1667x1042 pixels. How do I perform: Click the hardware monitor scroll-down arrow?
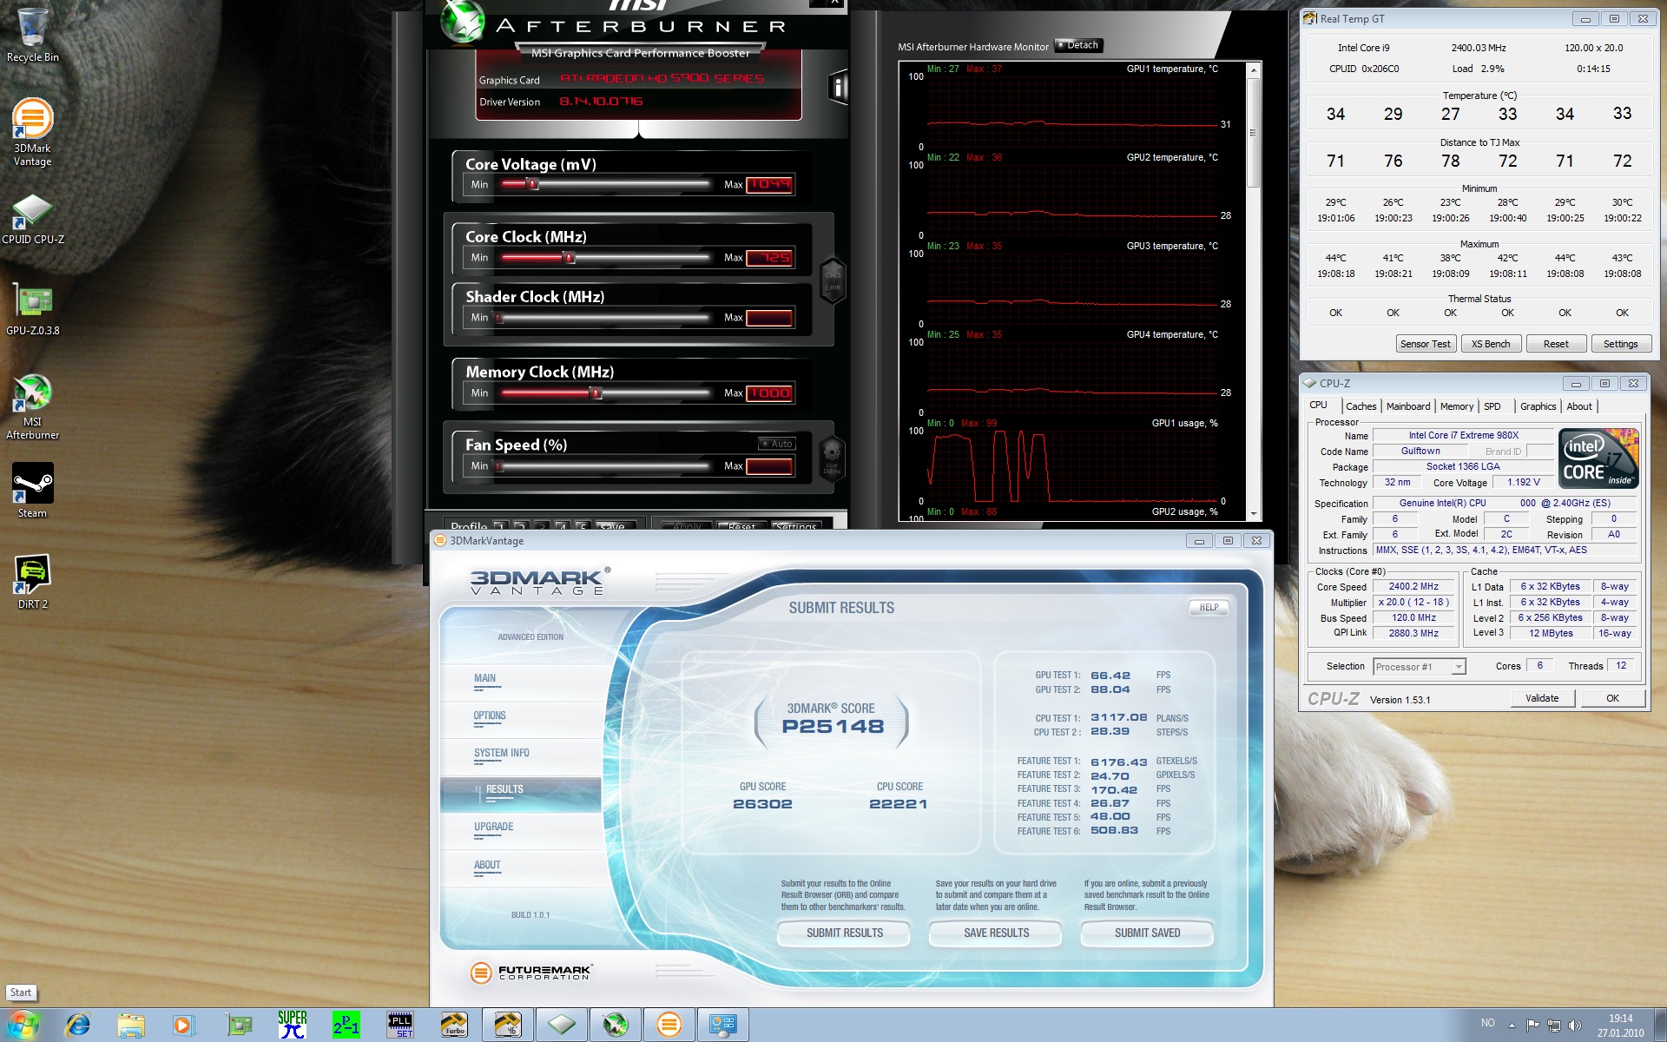1253,513
